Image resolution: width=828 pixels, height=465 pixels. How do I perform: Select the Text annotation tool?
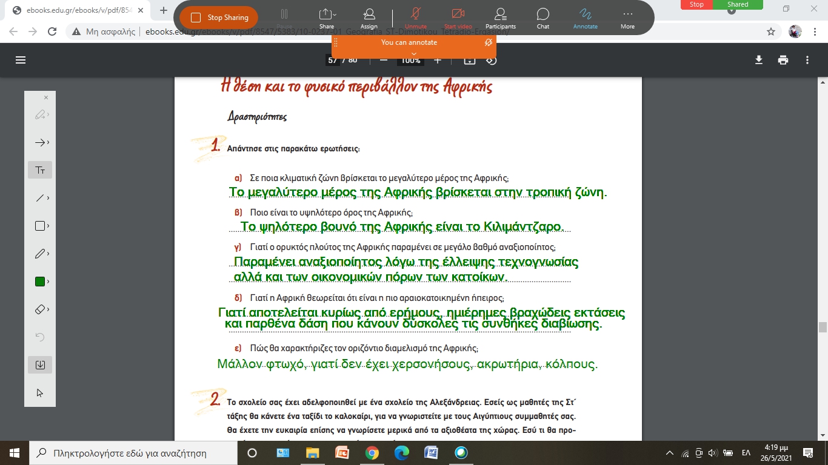pyautogui.click(x=40, y=170)
